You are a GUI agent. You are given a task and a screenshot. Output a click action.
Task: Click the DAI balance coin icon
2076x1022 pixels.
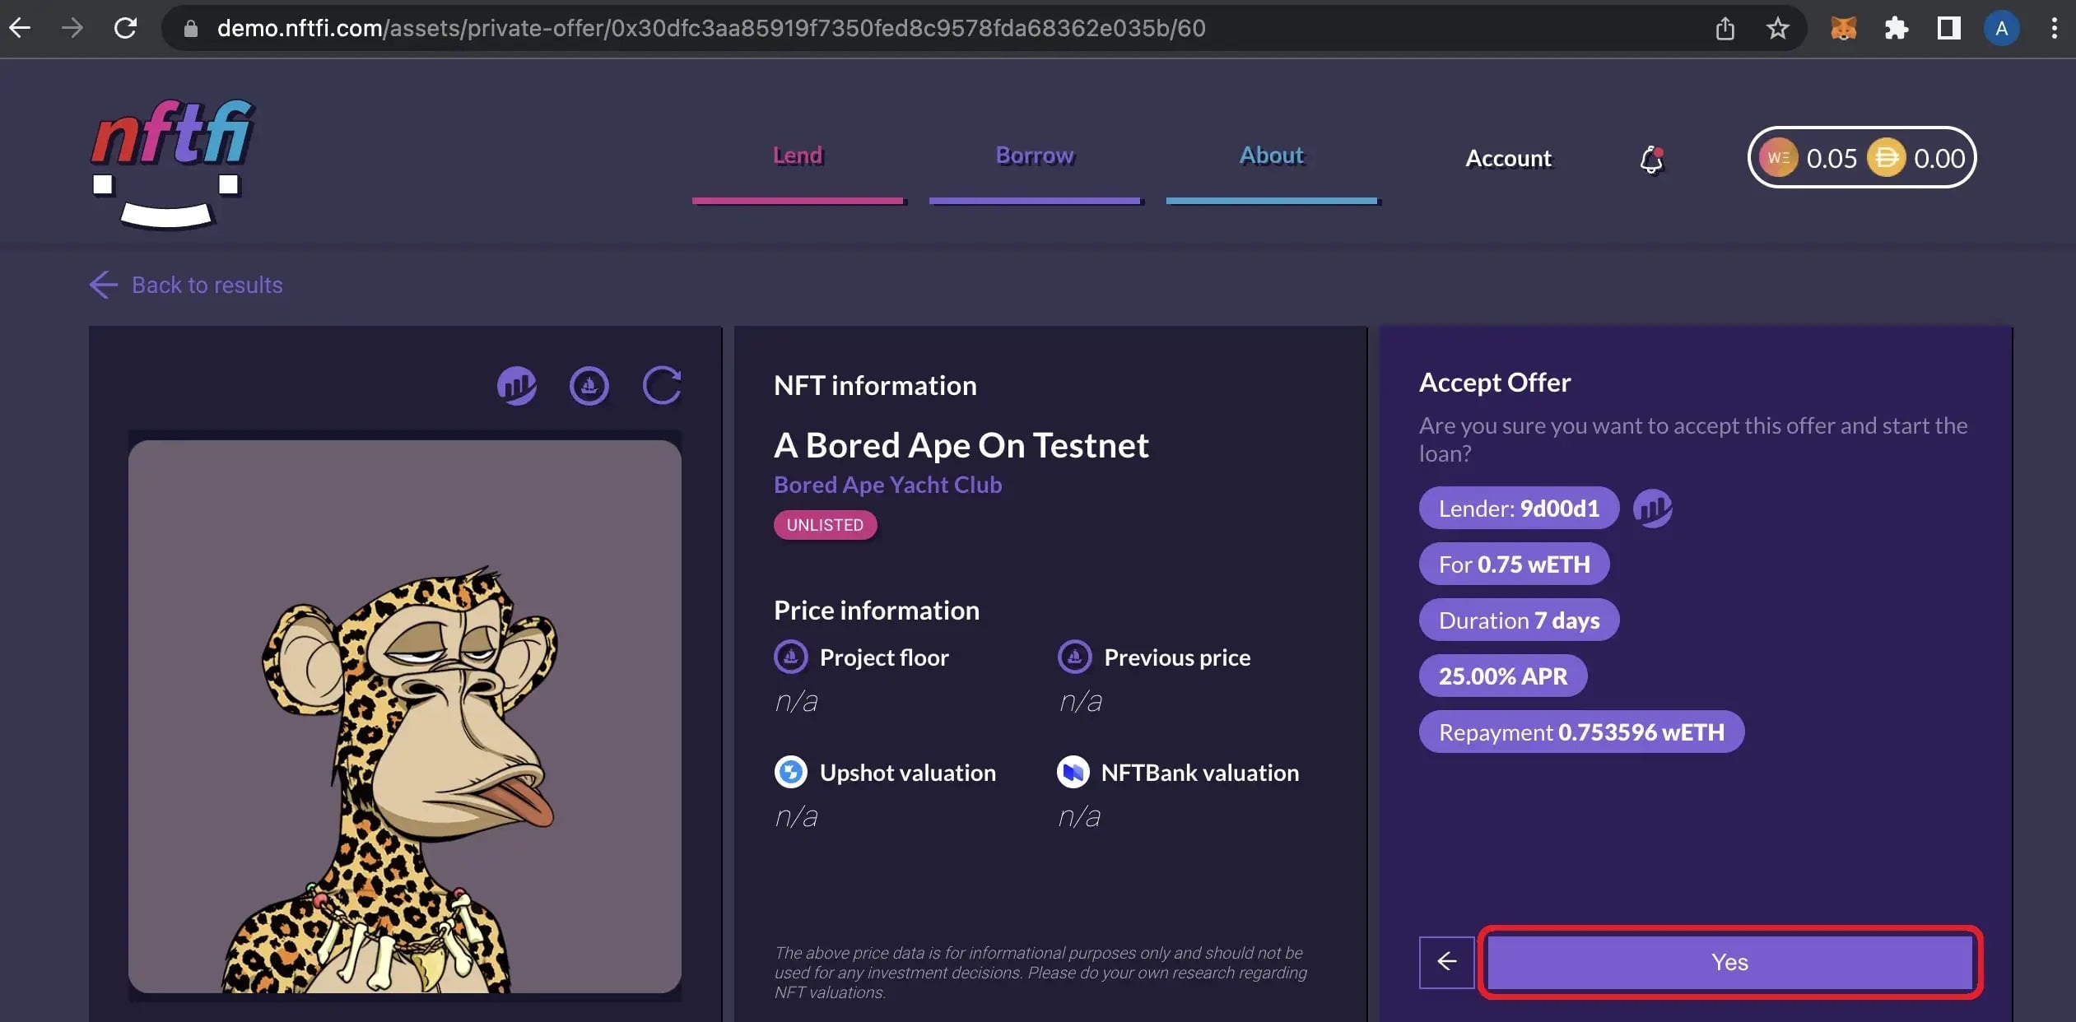1887,158
